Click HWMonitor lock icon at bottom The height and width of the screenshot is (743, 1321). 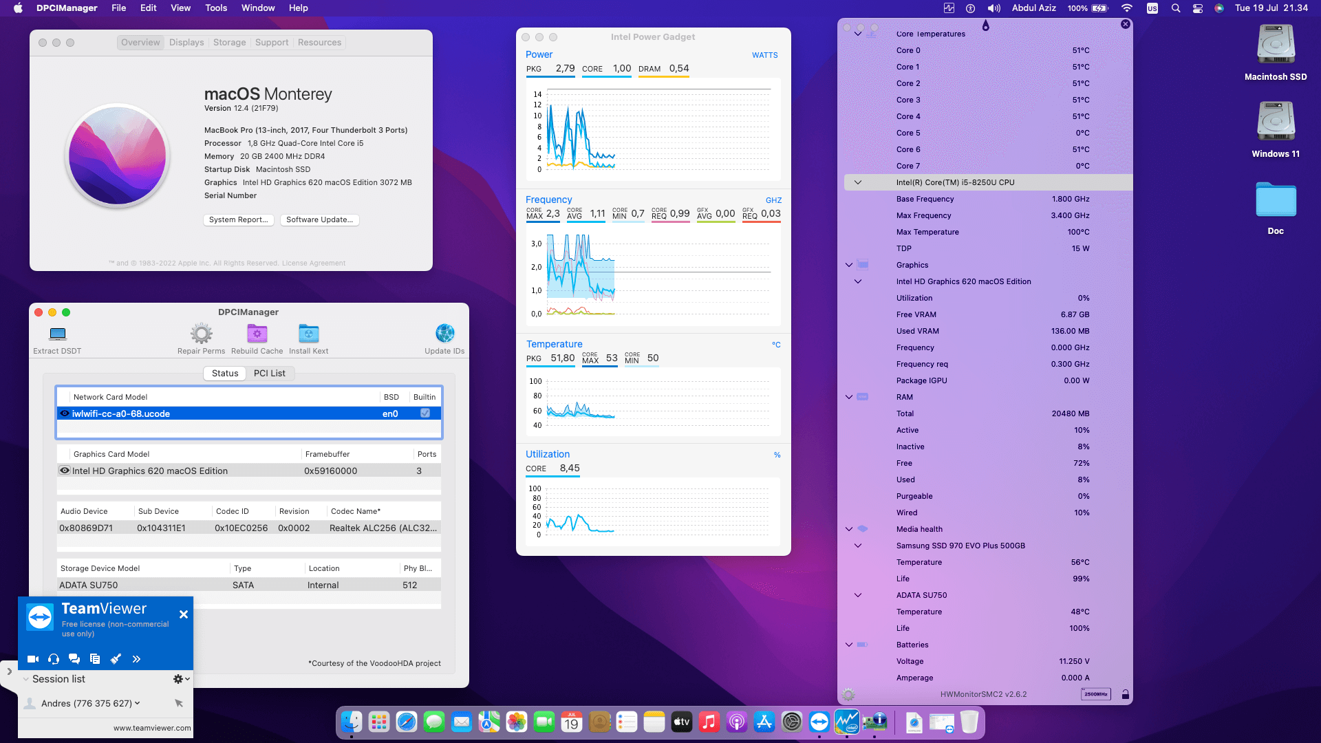coord(1126,694)
